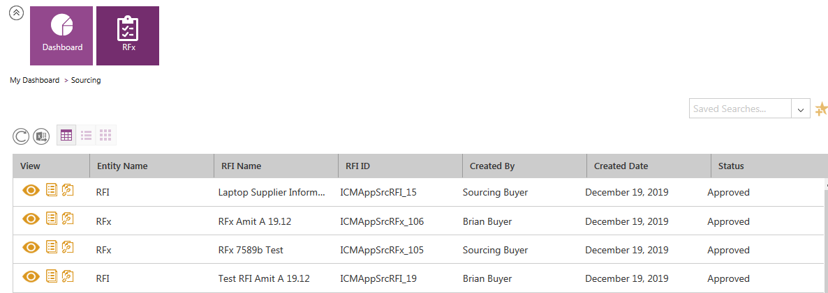This screenshot has width=828, height=293.
Task: Click the Excel export icon
Action: click(x=41, y=136)
